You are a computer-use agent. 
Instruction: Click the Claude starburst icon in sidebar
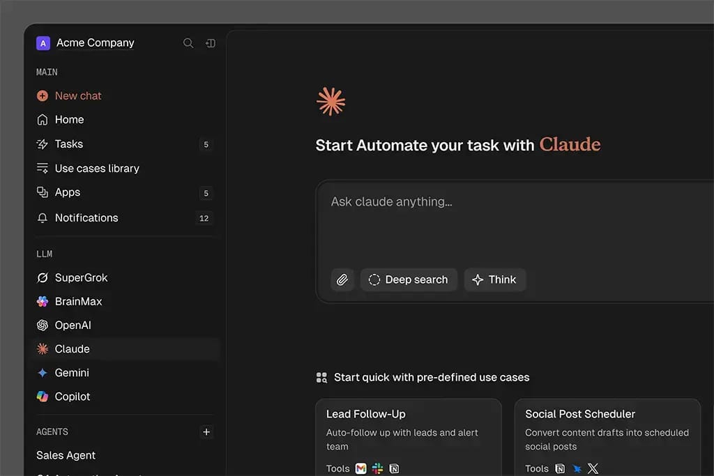pyautogui.click(x=43, y=349)
